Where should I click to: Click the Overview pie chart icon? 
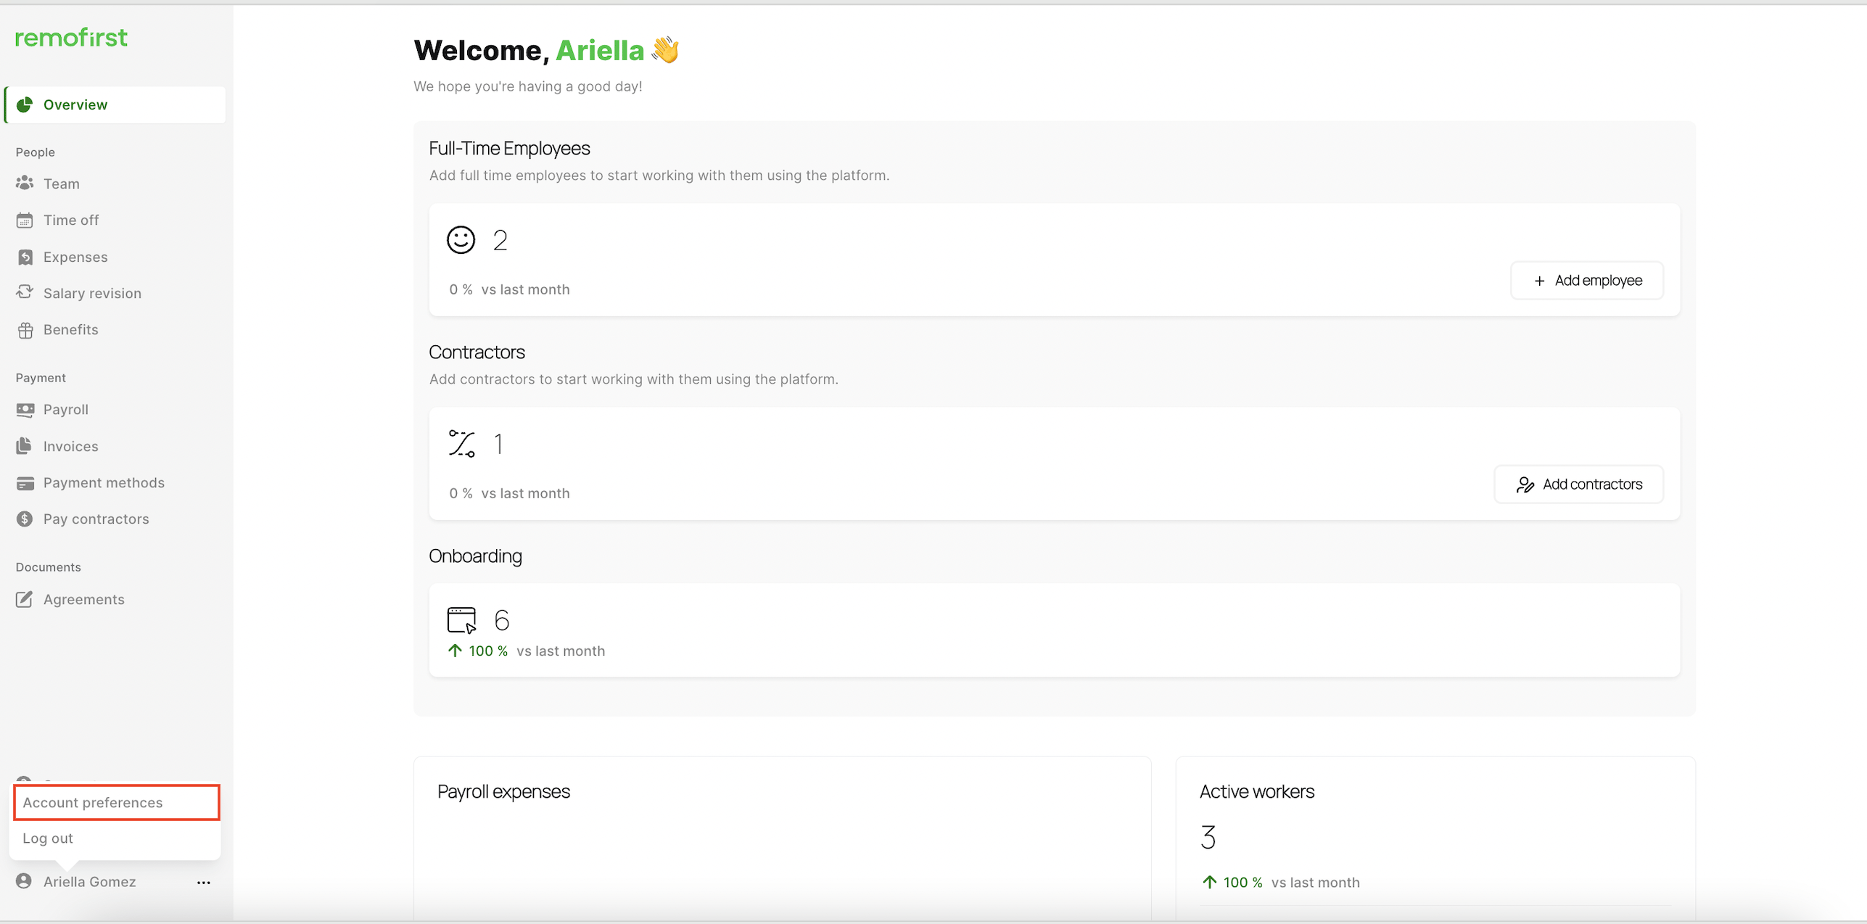[x=25, y=104]
